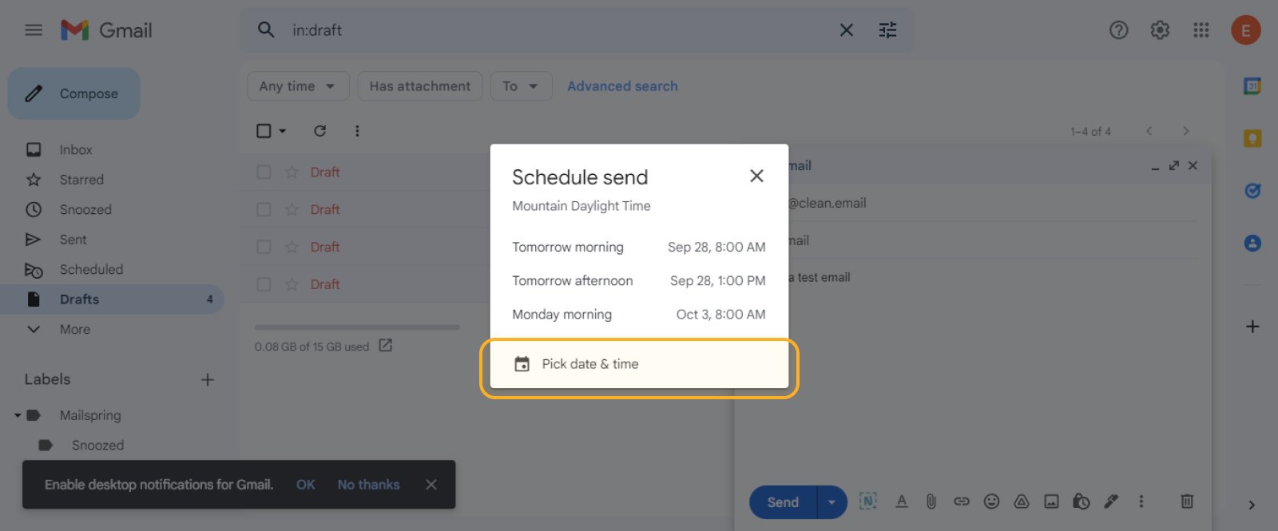The image size is (1278, 531).
Task: Discard the draft using the trash icon
Action: pos(1187,501)
